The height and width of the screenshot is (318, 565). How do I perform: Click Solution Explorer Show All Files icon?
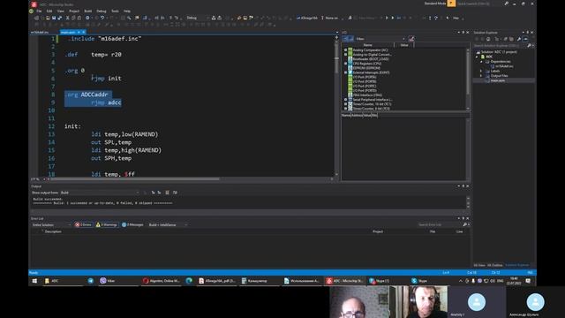click(x=511, y=39)
